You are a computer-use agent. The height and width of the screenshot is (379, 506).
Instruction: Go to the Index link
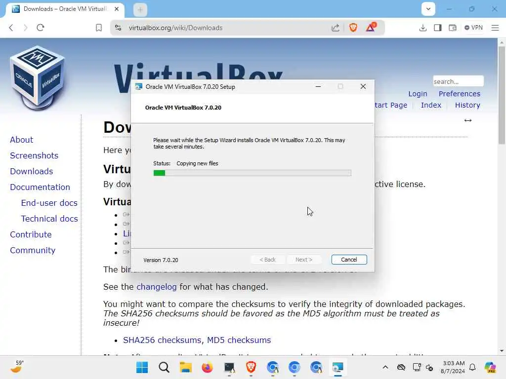tap(431, 105)
